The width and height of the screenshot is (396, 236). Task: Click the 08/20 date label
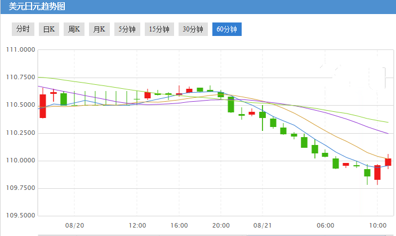(74, 225)
